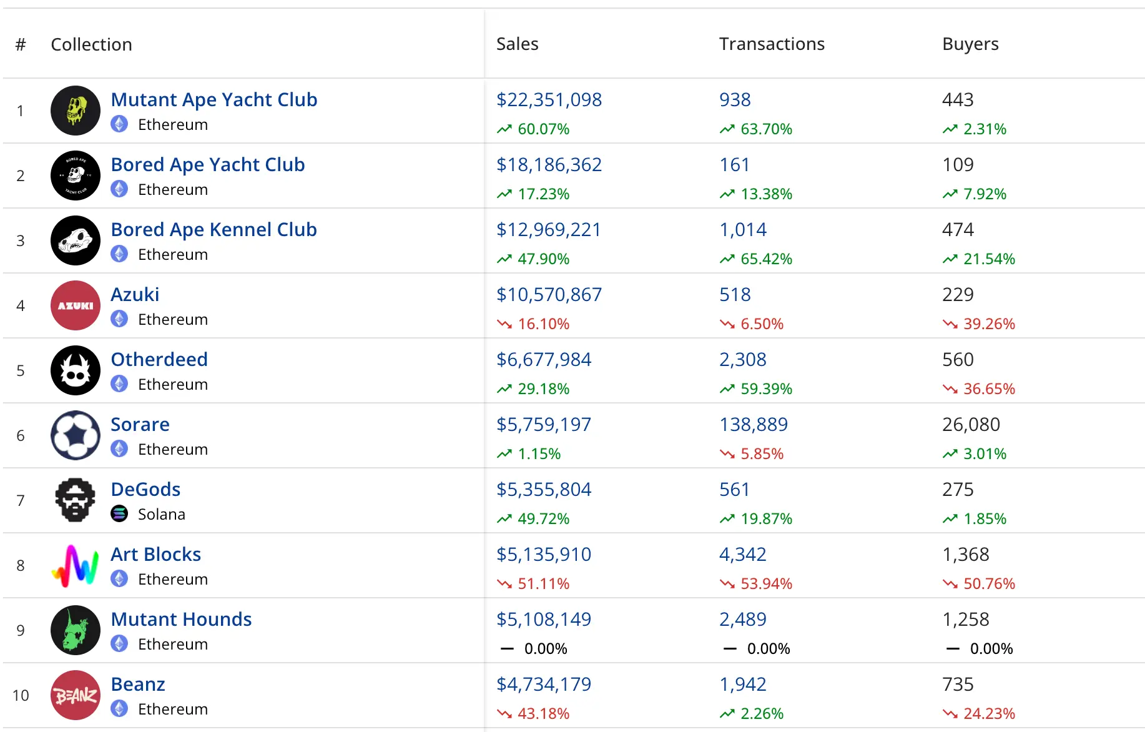Click the up-trend arrow beside 60.07% sales
This screenshot has height=732, width=1145.
coord(504,129)
